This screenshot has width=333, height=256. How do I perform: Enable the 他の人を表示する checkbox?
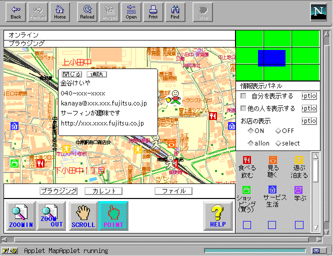pos(243,108)
